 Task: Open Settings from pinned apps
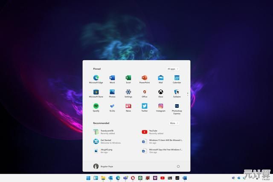(x=128, y=93)
